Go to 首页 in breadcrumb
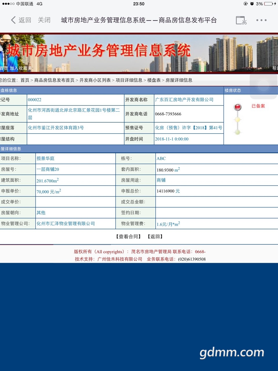This screenshot has width=278, height=371. [25, 80]
